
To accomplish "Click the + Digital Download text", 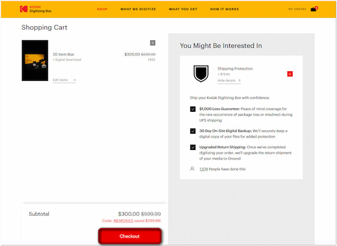I will [x=67, y=60].
